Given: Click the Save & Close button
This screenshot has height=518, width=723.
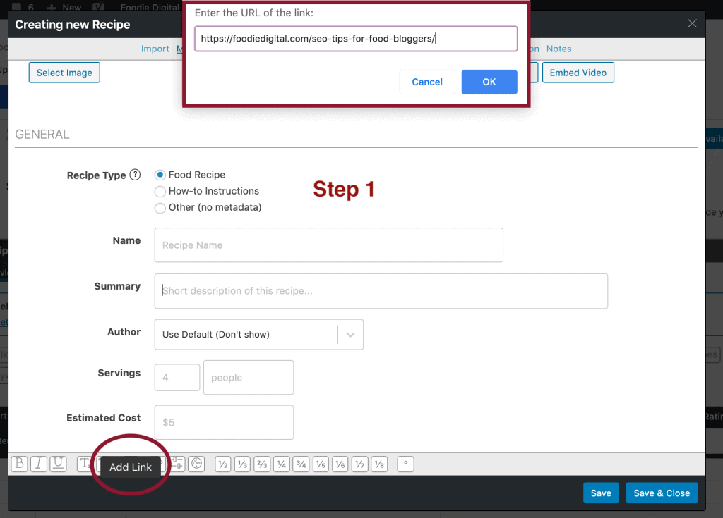Looking at the screenshot, I should (x=662, y=493).
